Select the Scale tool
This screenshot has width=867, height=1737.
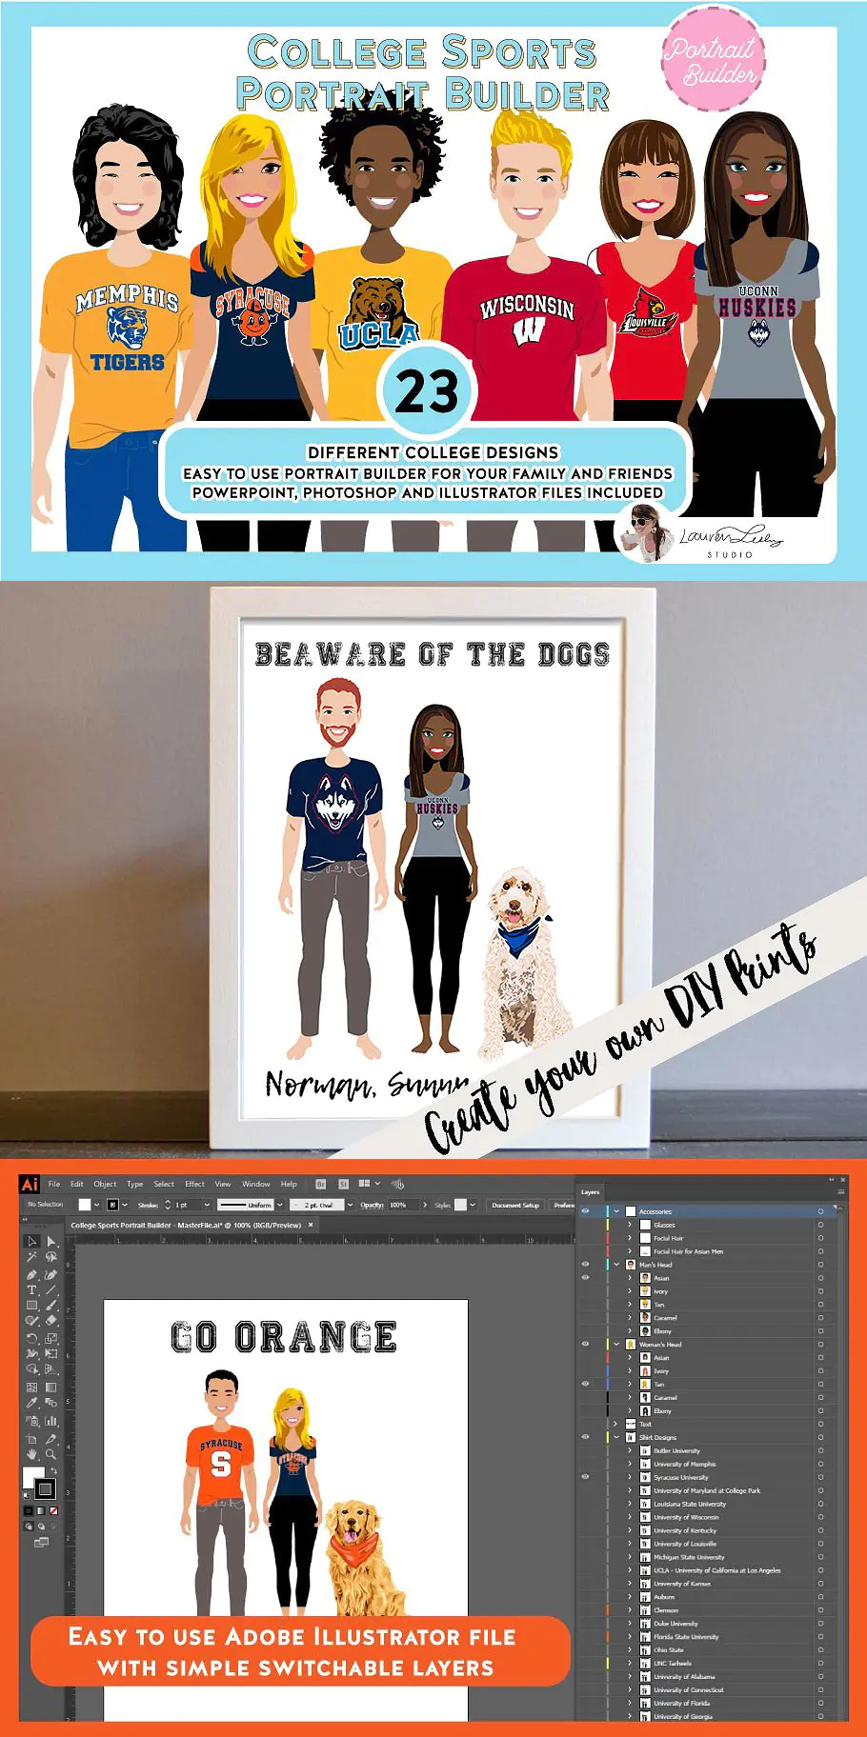[x=51, y=1337]
